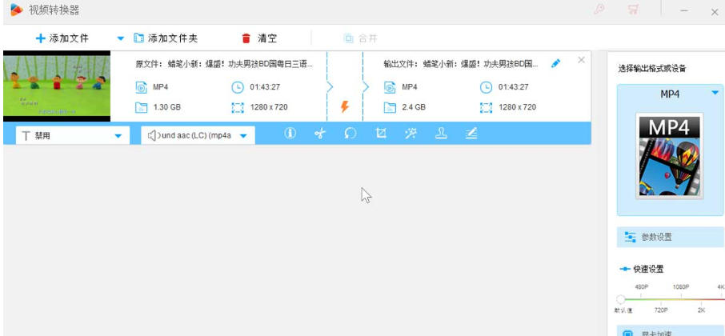
Task: Click the video converter app logo
Action: click(x=17, y=10)
